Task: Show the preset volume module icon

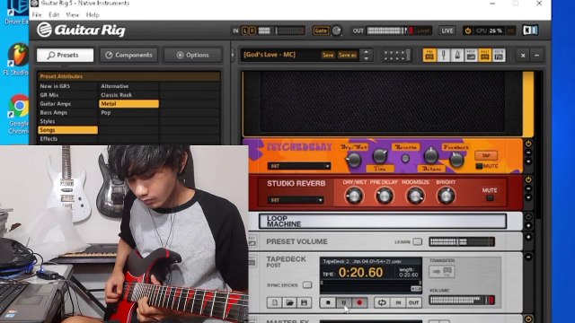Action: [471, 56]
